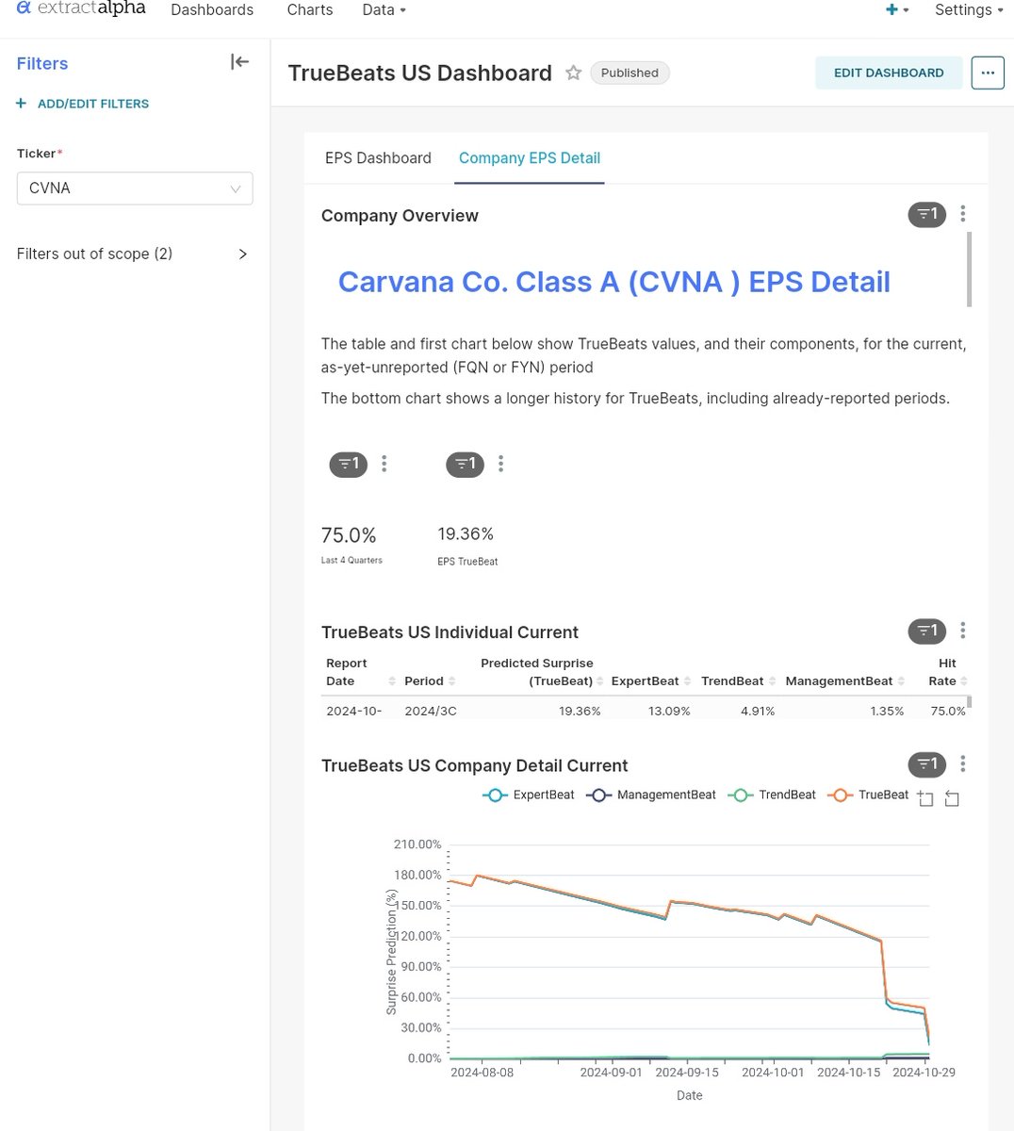Viewport: 1014px width, 1131px height.
Task: Open the dashboard ellipsis actions menu
Action: pos(988,73)
